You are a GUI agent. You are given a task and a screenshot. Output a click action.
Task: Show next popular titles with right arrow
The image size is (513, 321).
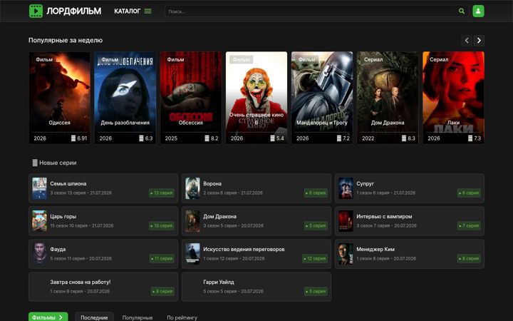coord(479,40)
